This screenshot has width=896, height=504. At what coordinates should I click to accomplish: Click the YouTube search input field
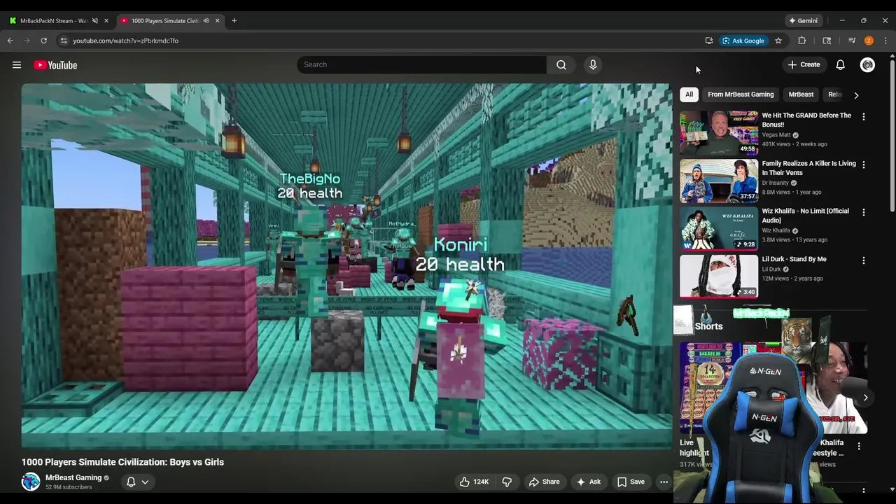click(421, 64)
